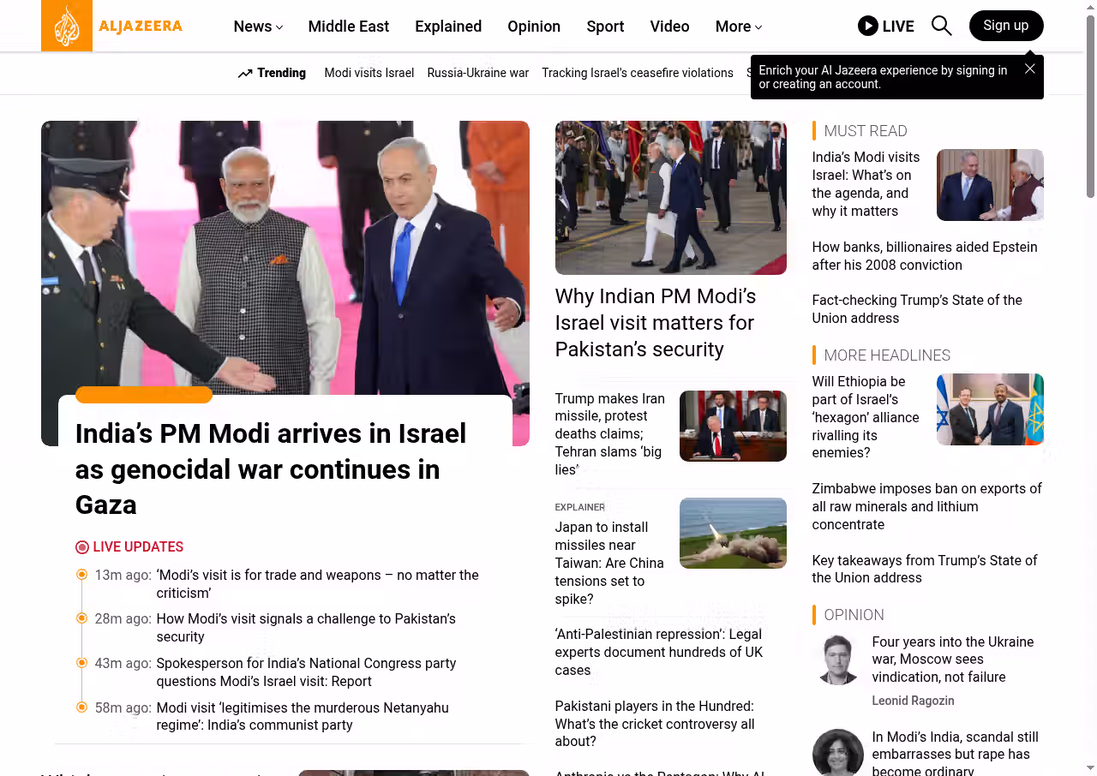The image size is (1097, 776).
Task: Open the Al Jazeera logo homepage
Action: pos(112,26)
